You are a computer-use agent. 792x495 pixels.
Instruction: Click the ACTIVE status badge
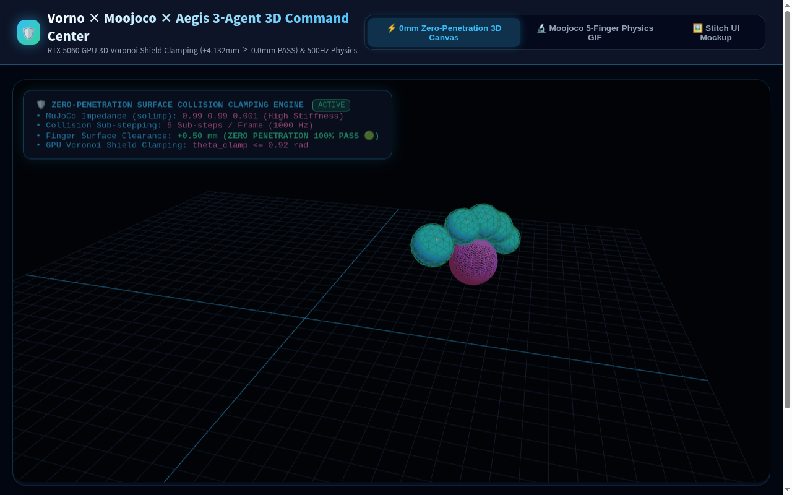[331, 105]
